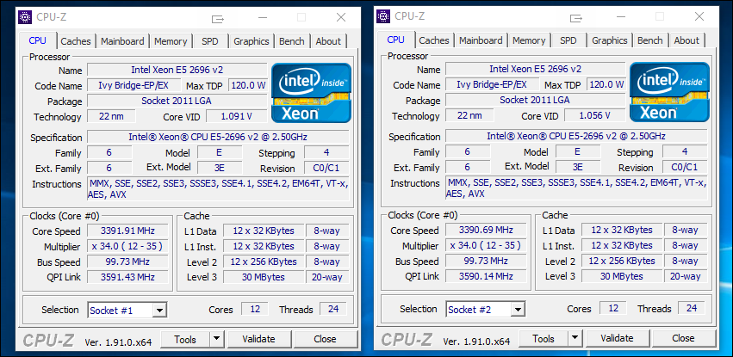Click the Multiplier value in the left window
Screen dimensions: 733x357
click(x=127, y=246)
